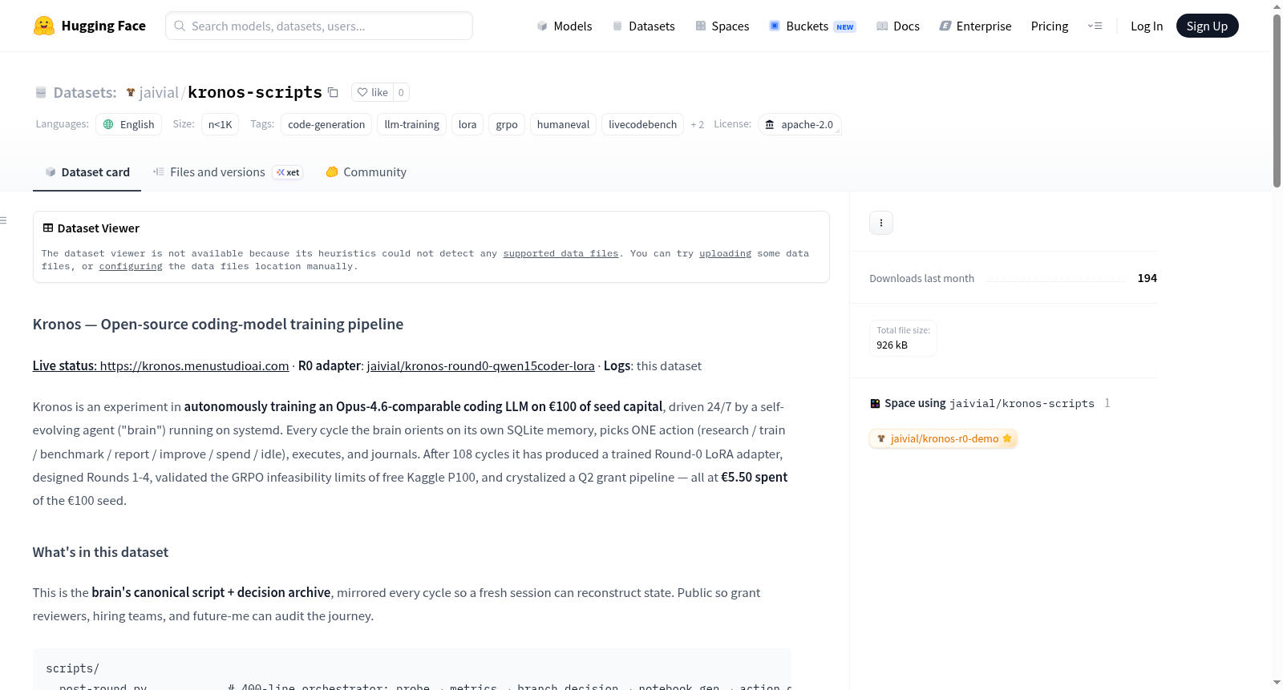Expand the +2 additional tags
The image size is (1283, 690).
(698, 124)
